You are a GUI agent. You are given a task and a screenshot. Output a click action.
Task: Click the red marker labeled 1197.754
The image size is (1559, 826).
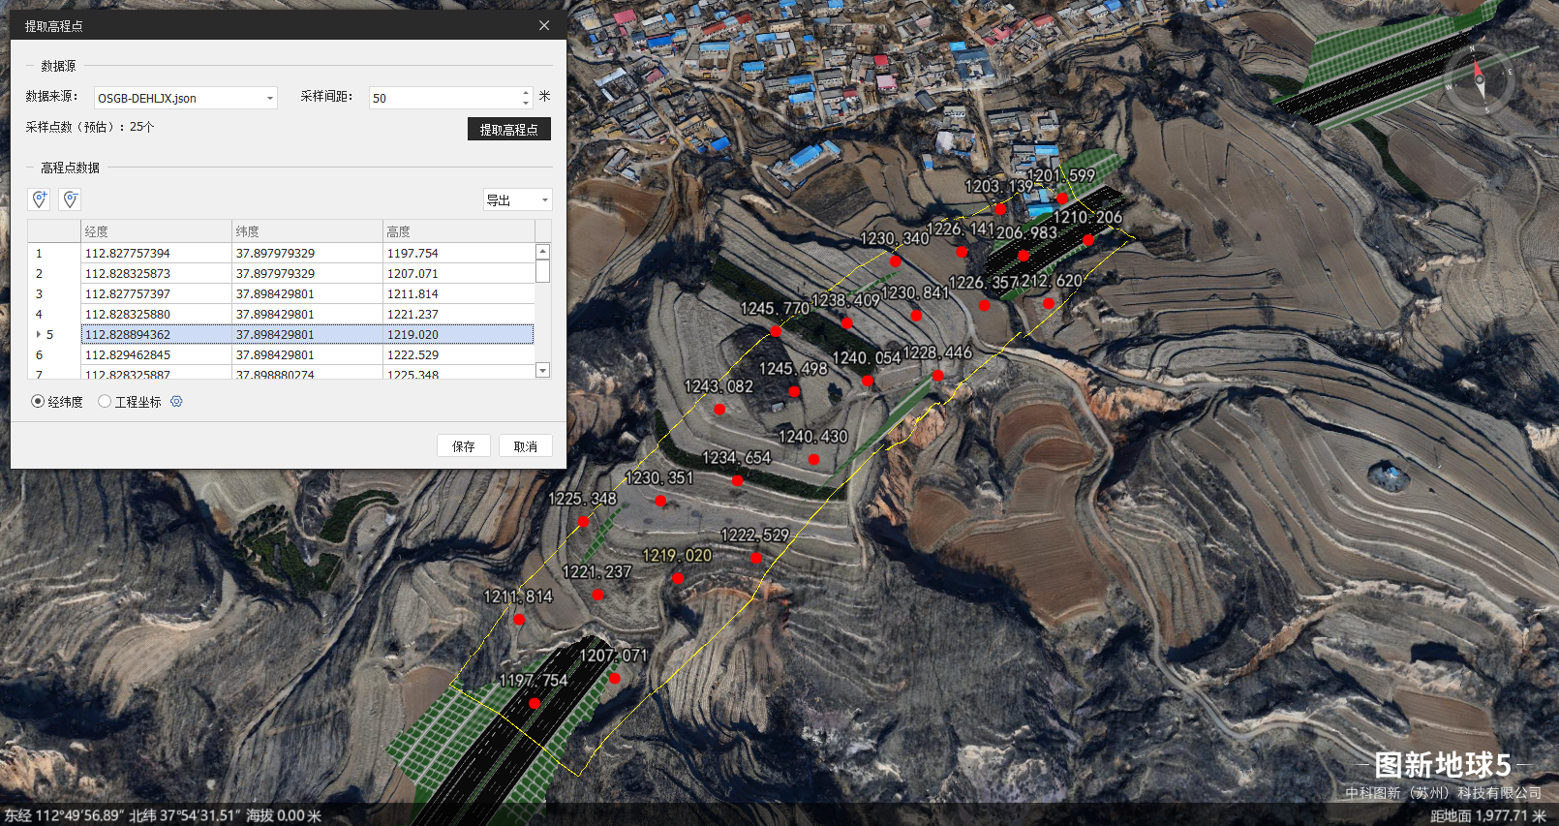535,703
